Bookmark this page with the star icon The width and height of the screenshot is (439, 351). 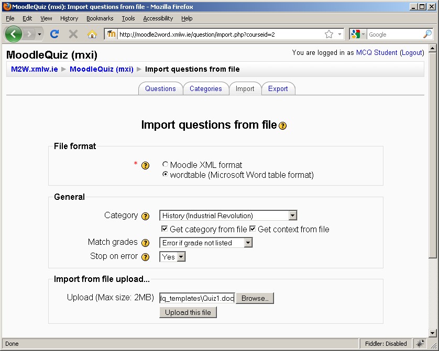(x=329, y=34)
